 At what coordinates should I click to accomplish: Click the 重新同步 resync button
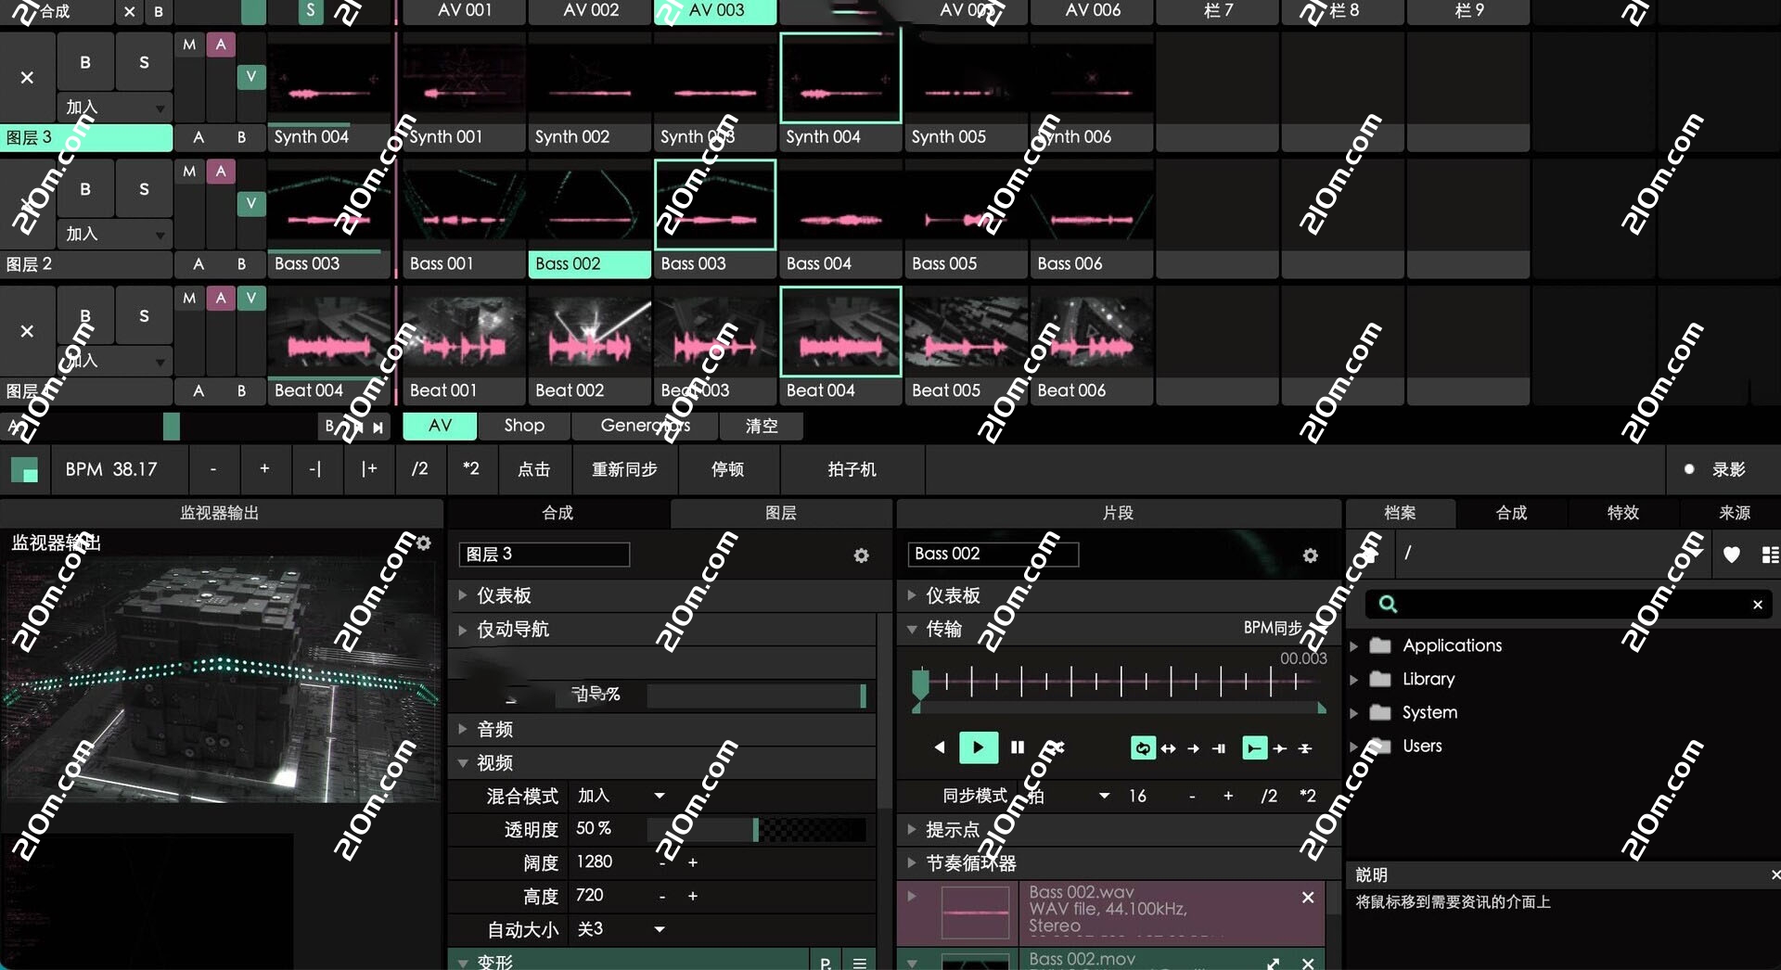[624, 469]
